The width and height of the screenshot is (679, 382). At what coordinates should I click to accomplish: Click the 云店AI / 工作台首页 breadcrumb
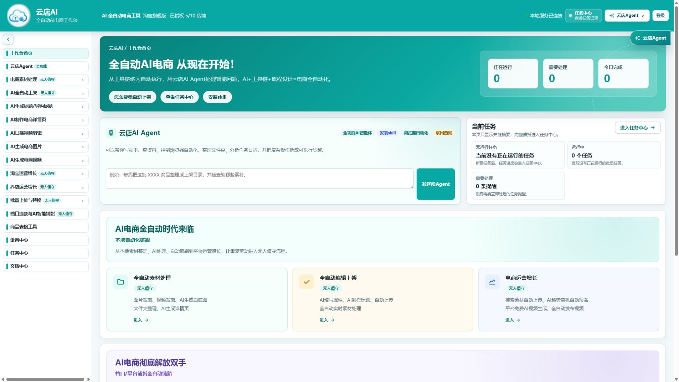point(130,48)
